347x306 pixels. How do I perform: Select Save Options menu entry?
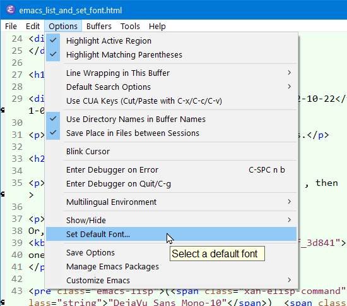(171, 252)
